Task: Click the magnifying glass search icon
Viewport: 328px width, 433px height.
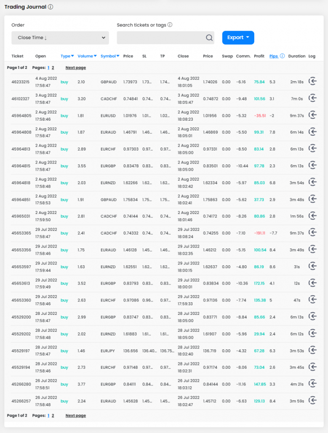Action: [x=209, y=37]
